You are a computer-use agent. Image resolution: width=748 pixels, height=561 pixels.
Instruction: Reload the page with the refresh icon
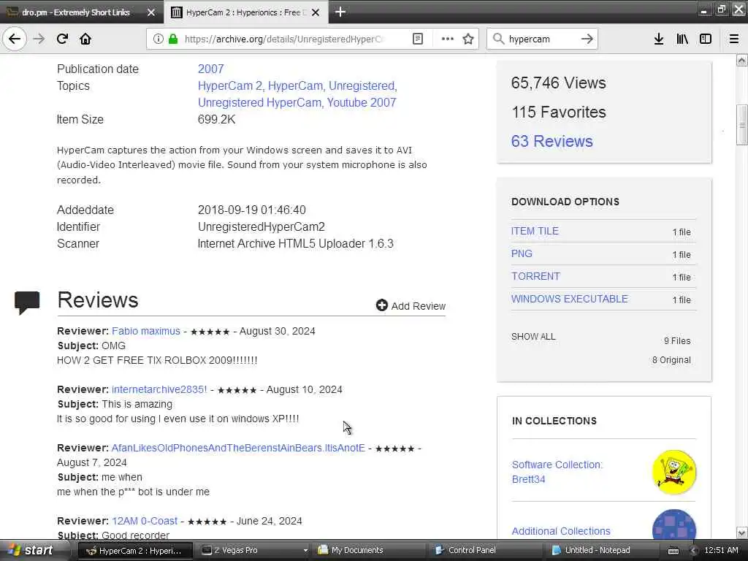[62, 39]
